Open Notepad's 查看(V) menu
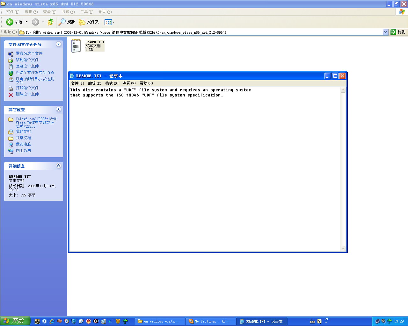This screenshot has width=408, height=326. tap(129, 83)
